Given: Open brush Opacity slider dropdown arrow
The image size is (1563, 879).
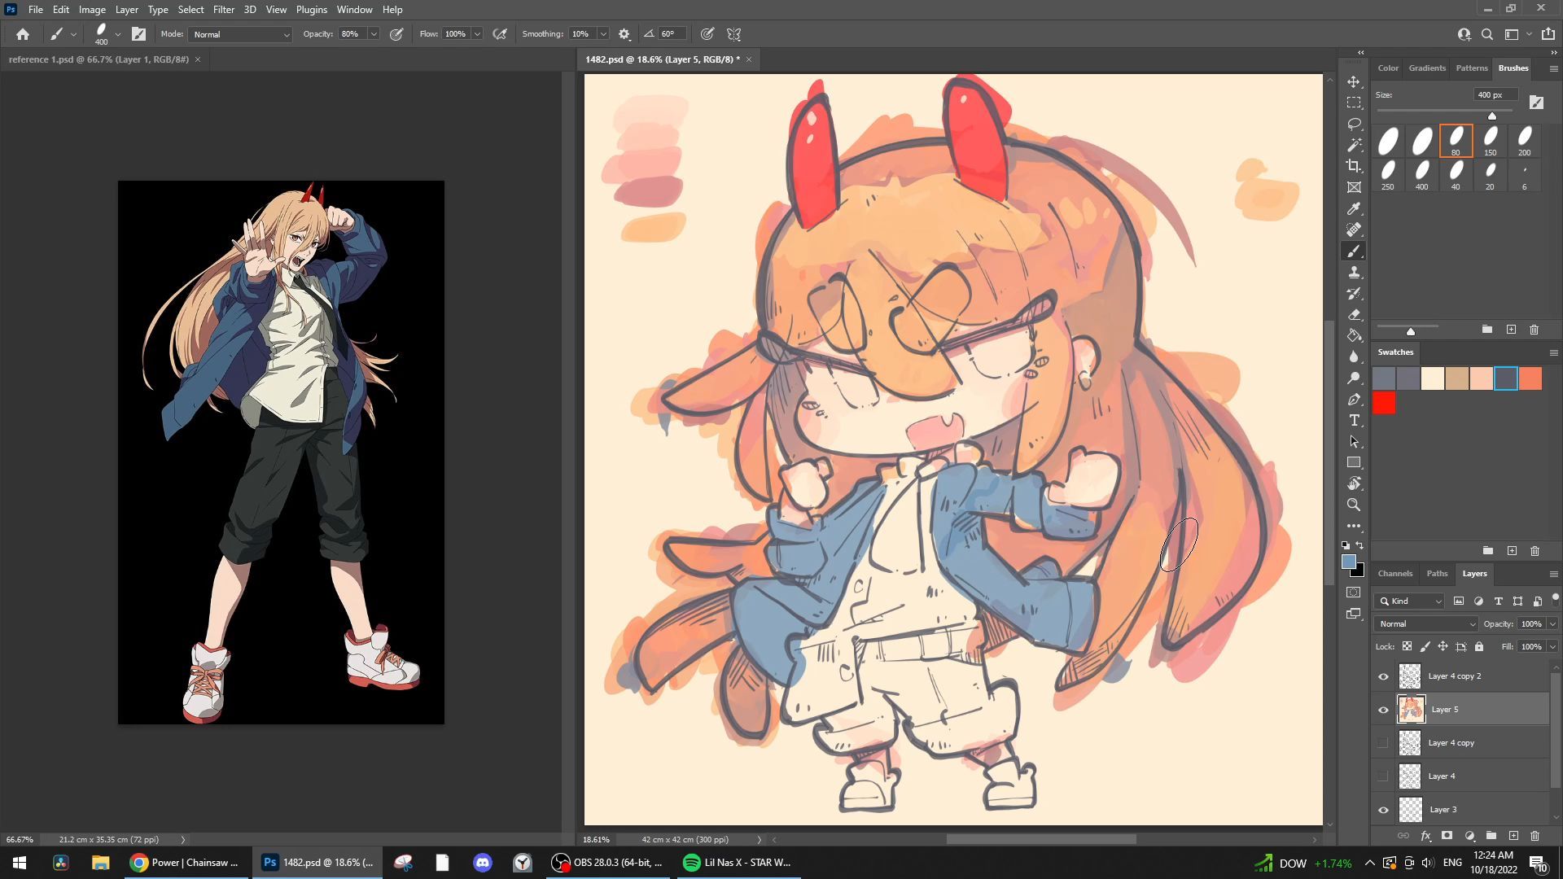Looking at the screenshot, I should (x=374, y=34).
